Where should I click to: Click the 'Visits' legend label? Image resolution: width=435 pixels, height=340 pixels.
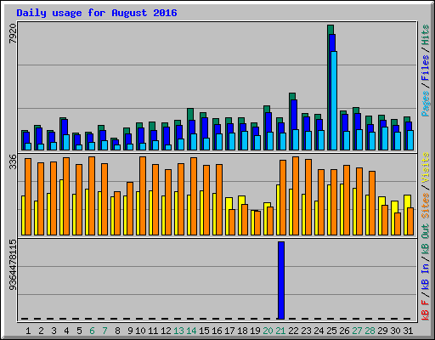(426, 167)
